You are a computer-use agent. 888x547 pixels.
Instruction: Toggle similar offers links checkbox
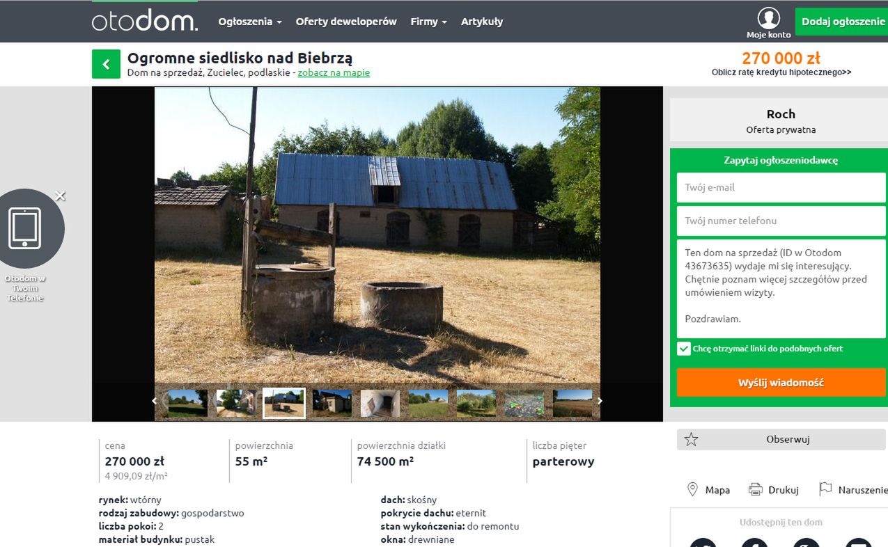[684, 349]
